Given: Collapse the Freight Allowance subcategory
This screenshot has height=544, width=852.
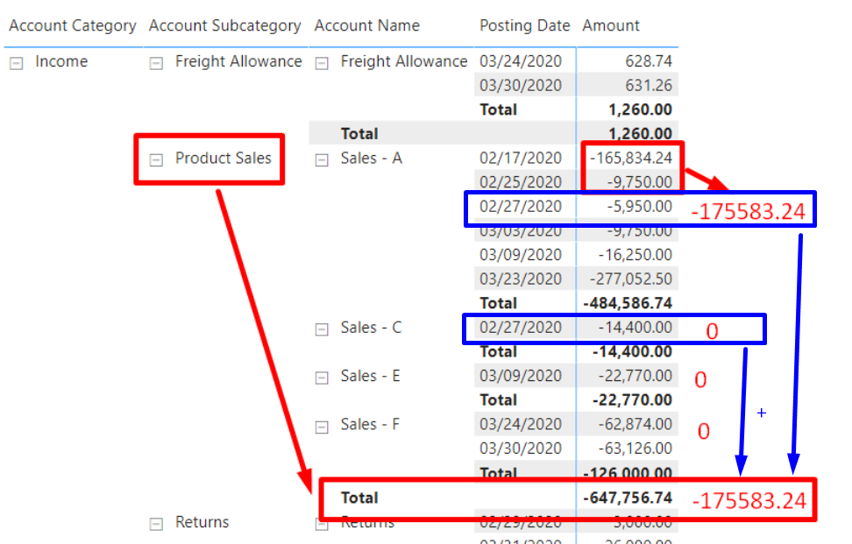Looking at the screenshot, I should tap(157, 64).
